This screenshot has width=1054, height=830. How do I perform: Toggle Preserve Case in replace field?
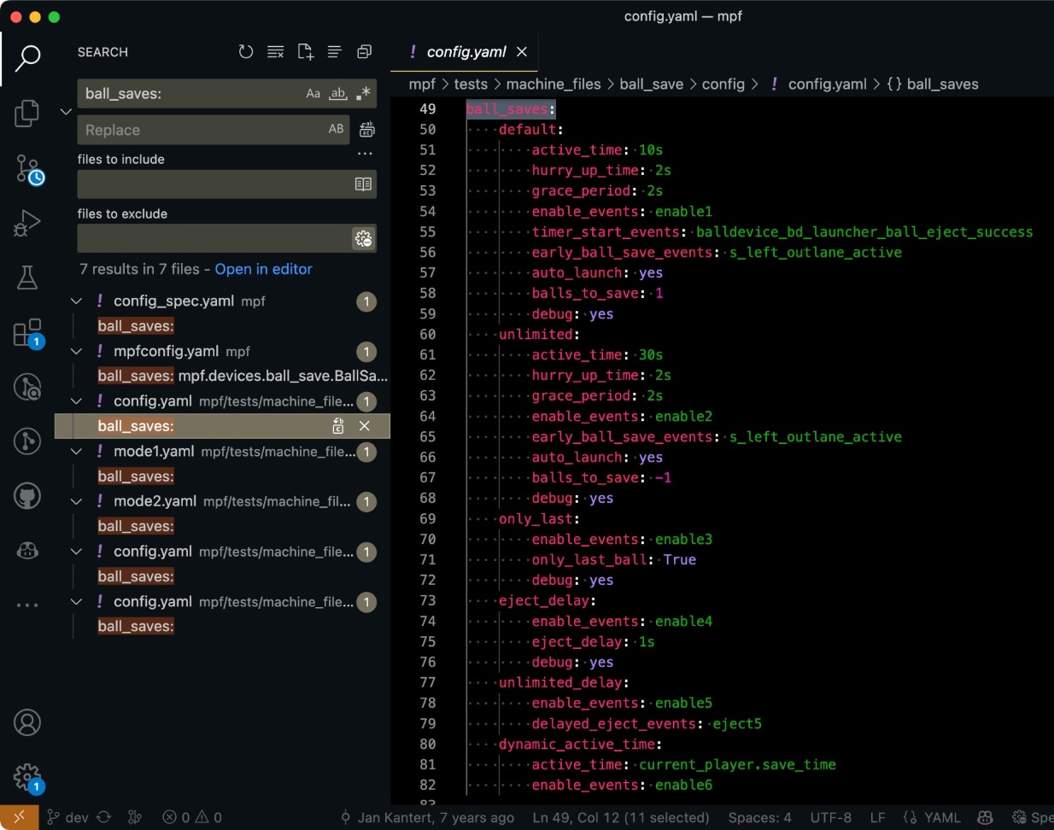(x=336, y=129)
